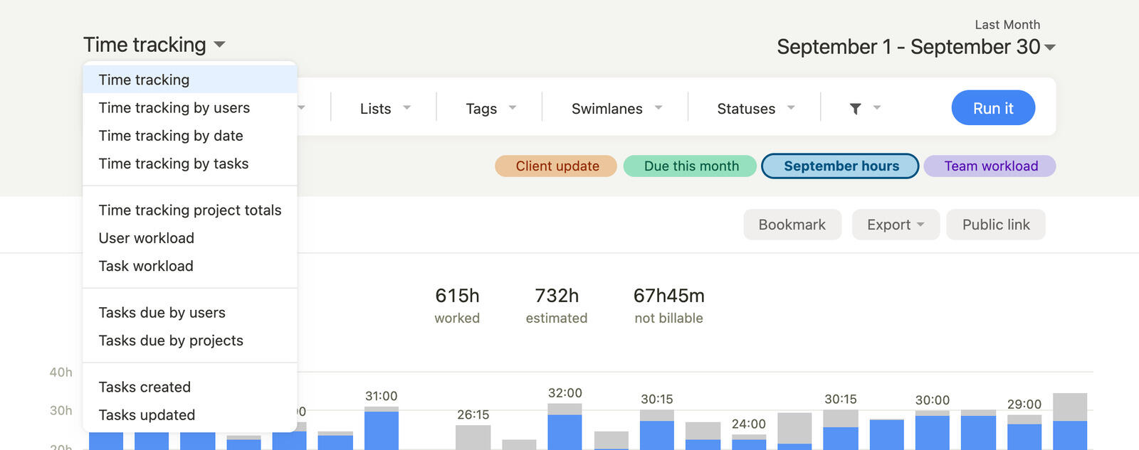Create a Public link for the report
The width and height of the screenshot is (1139, 450).
tap(996, 225)
